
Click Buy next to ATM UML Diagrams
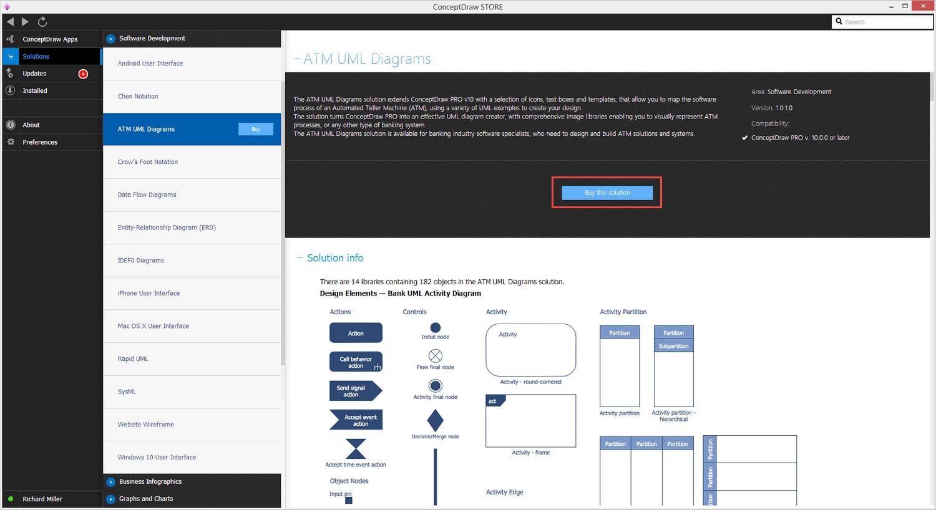pos(256,129)
